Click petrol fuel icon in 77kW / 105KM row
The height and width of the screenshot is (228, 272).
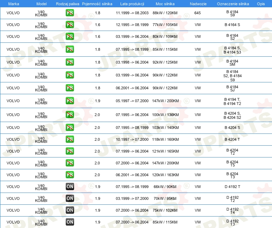70,25
